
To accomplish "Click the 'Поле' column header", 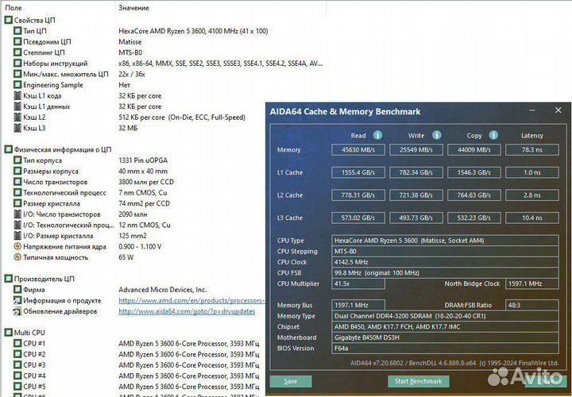I will click(14, 8).
